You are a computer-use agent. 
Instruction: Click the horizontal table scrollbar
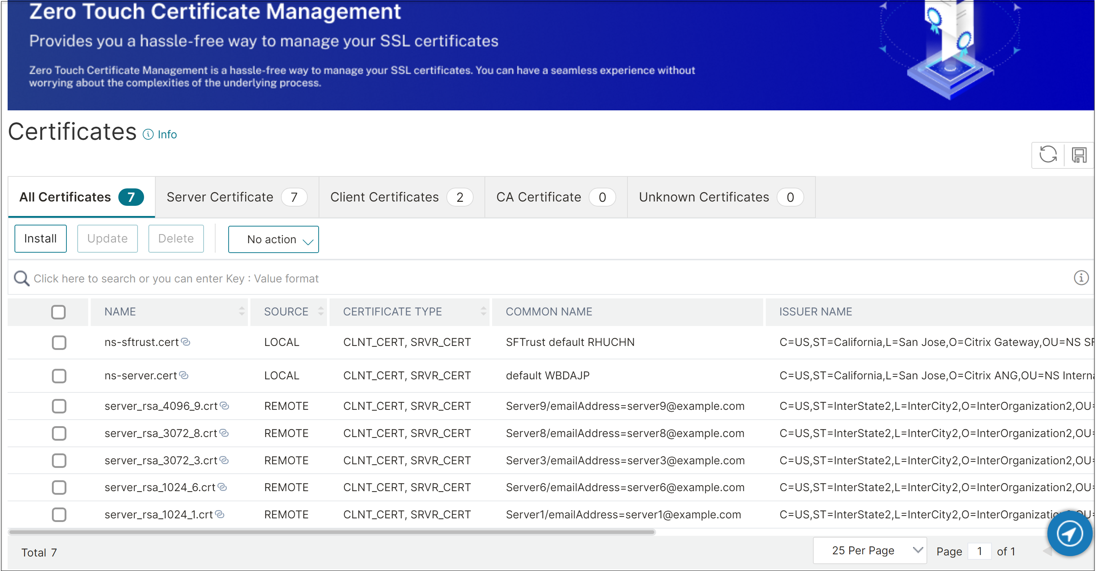click(332, 532)
